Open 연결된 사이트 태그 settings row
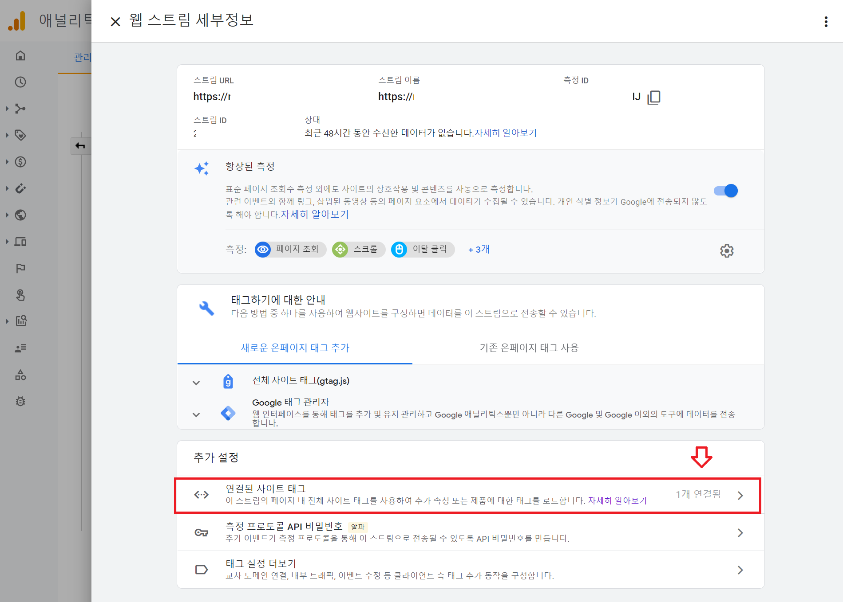 pos(468,495)
